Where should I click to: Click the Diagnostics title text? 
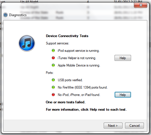pos(18,15)
